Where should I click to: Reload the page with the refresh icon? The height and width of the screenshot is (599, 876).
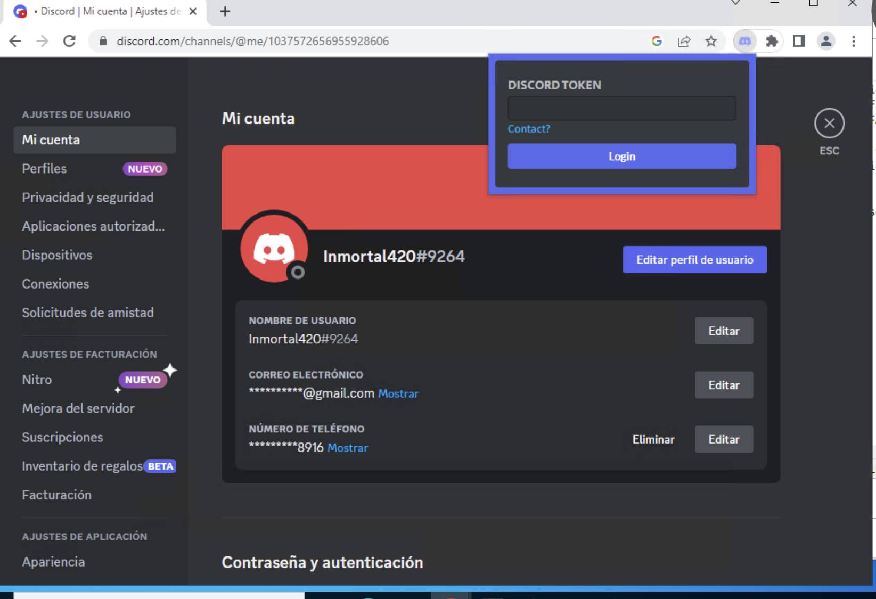pos(69,41)
